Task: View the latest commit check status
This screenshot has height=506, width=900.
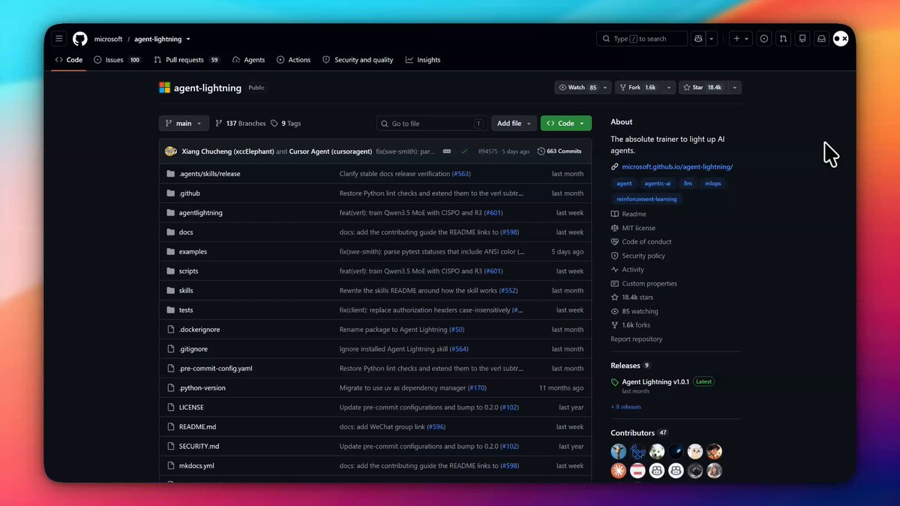Action: click(x=464, y=151)
